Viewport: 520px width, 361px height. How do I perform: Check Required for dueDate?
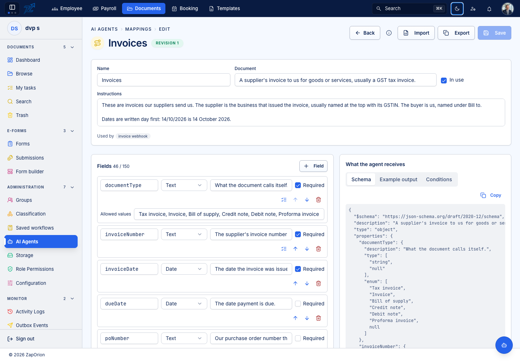point(298,304)
